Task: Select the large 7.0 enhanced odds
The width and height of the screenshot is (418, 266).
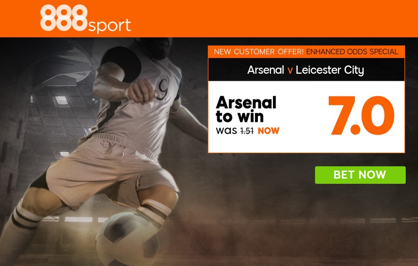Action: click(x=361, y=115)
